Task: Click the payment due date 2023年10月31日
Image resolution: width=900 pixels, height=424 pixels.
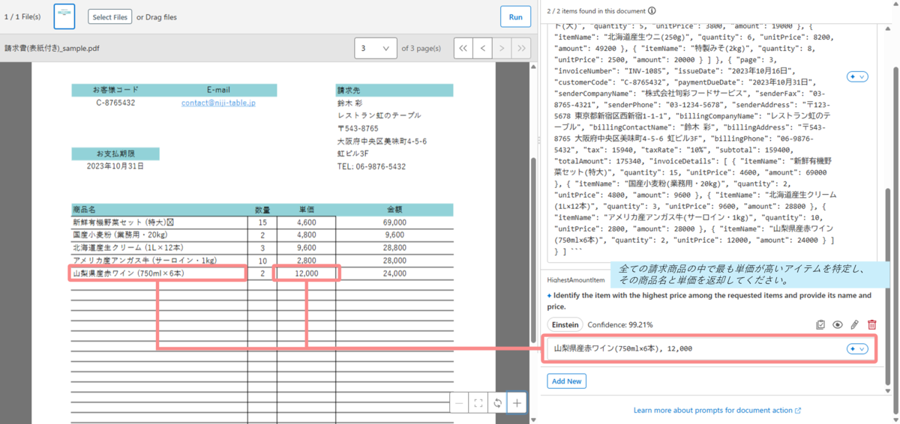Action: 115,166
